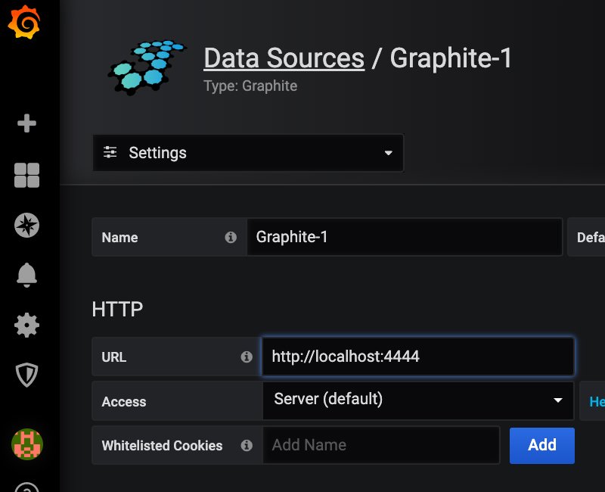Screen dimensions: 605x492
Task: Click the Whitelisted Cookies info icon
Action: [247, 446]
